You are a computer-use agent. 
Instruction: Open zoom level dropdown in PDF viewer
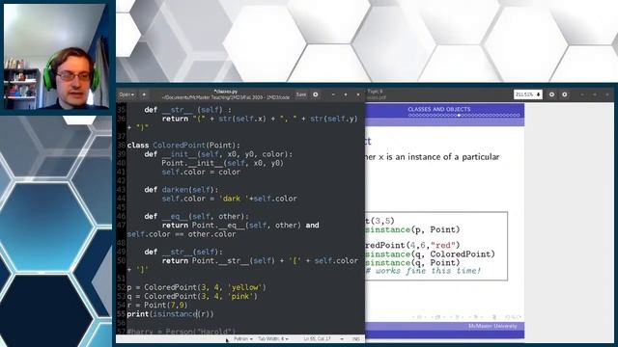tap(528, 94)
